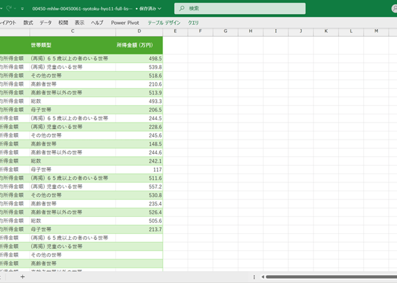Viewport: 397px width, 283px height.
Task: Open the Customize Quick Access Toolbar dropdown
Action: (22, 9)
